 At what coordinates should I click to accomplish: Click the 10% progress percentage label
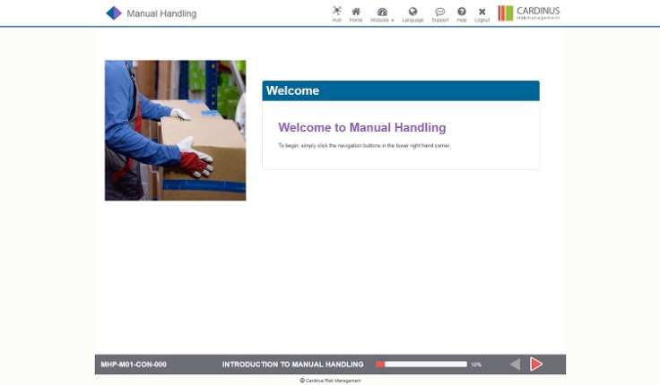pyautogui.click(x=476, y=364)
